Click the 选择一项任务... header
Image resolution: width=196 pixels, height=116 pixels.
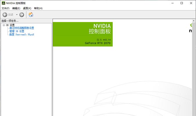coord(10,21)
